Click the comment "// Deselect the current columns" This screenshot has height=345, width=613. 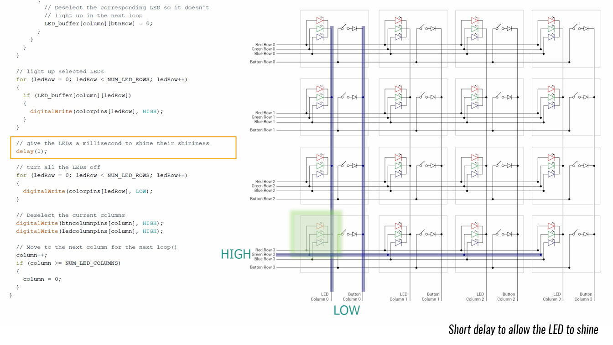[x=70, y=215]
